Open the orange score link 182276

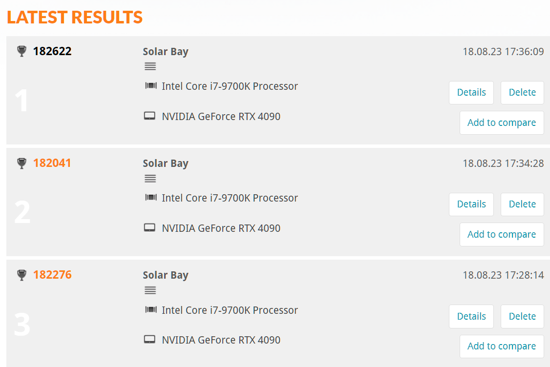(x=52, y=275)
